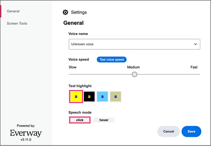The width and height of the screenshot is (211, 146).
Task: Choose click speech mode
Action: (x=80, y=120)
